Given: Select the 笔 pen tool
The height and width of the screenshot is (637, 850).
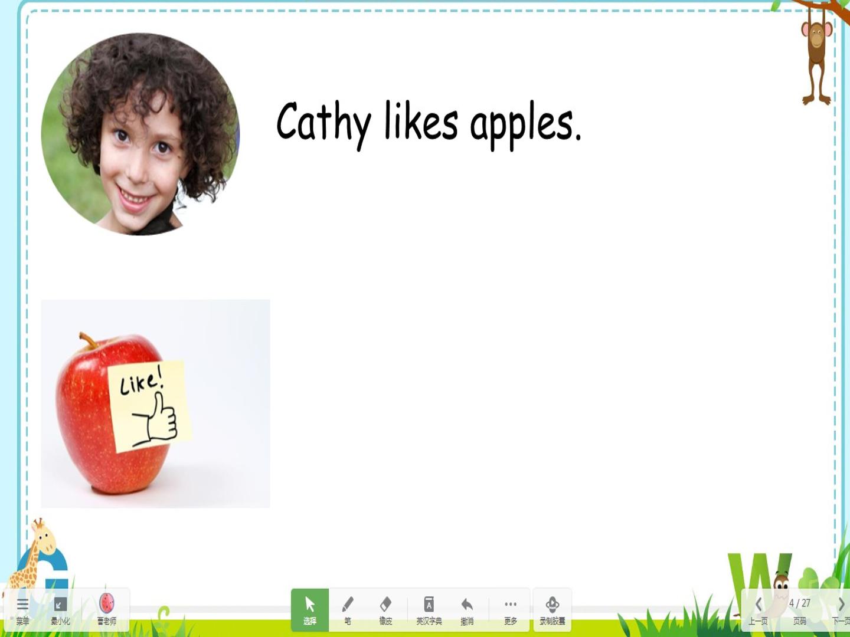Looking at the screenshot, I should 348,610.
